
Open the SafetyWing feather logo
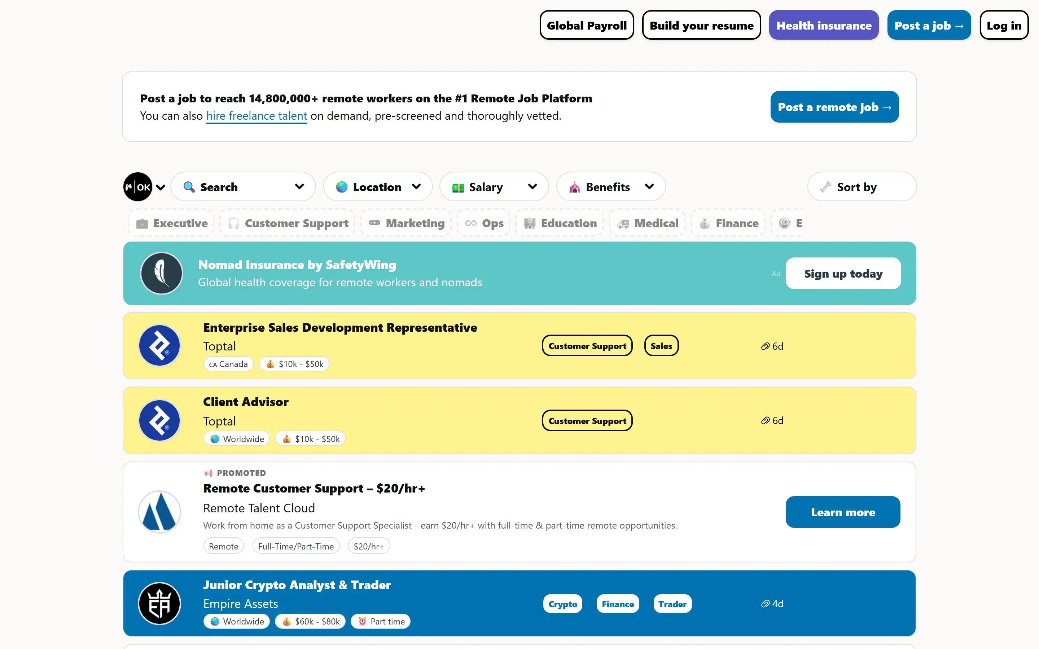click(161, 273)
